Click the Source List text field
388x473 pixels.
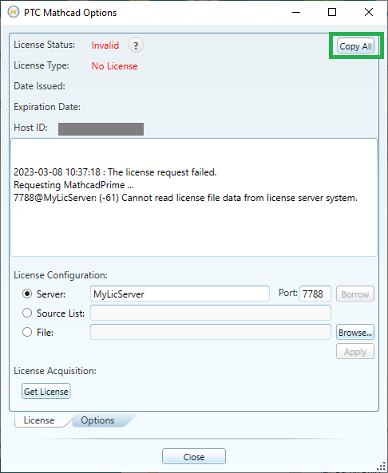(x=211, y=313)
